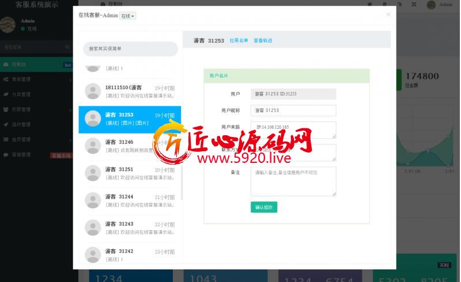Screen dimensions: 461x282
Task: Click the contact search box in chat list
Action: [x=130, y=49]
